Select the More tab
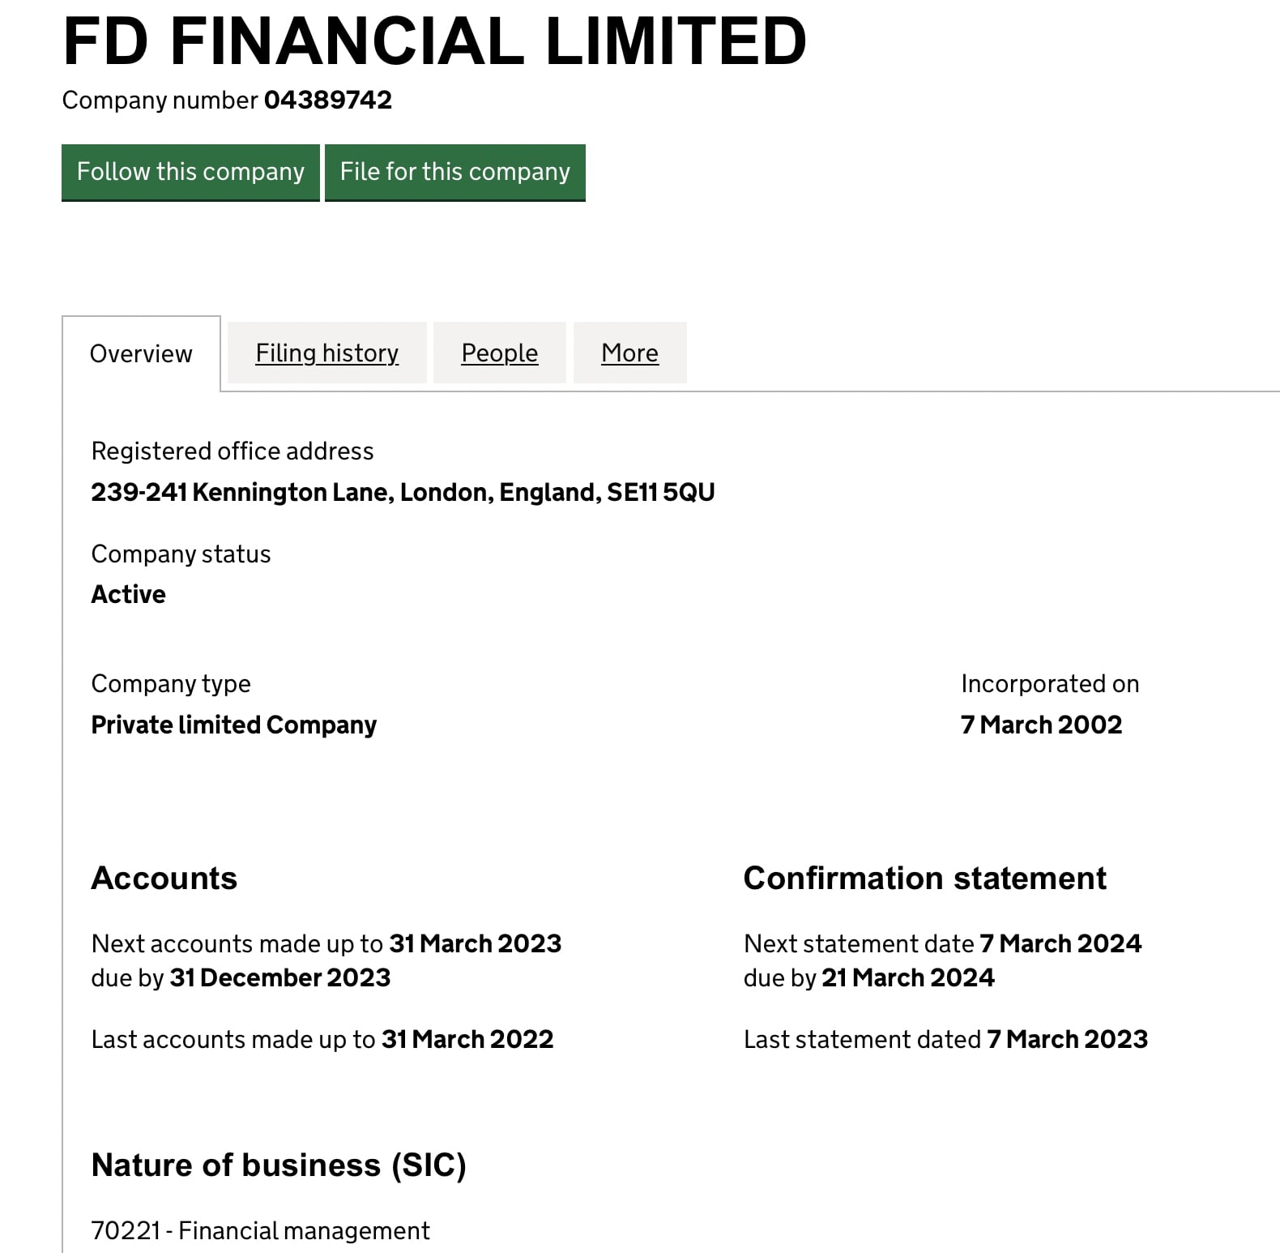The height and width of the screenshot is (1253, 1280). pos(629,353)
